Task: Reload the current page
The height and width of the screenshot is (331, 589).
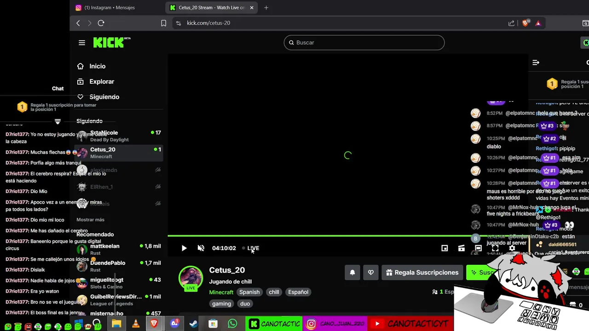Action: coord(101,23)
